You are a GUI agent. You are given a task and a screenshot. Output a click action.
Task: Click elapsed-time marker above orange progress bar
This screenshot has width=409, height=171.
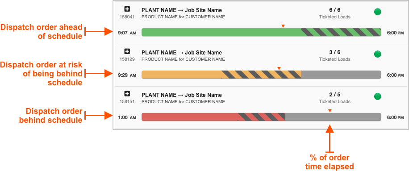pyautogui.click(x=279, y=68)
